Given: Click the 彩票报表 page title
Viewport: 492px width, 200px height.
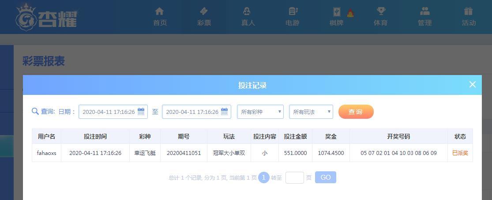Looking at the screenshot, I should coord(43,61).
